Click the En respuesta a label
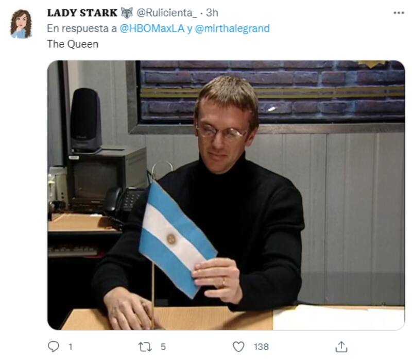412x362 pixels. [82, 28]
